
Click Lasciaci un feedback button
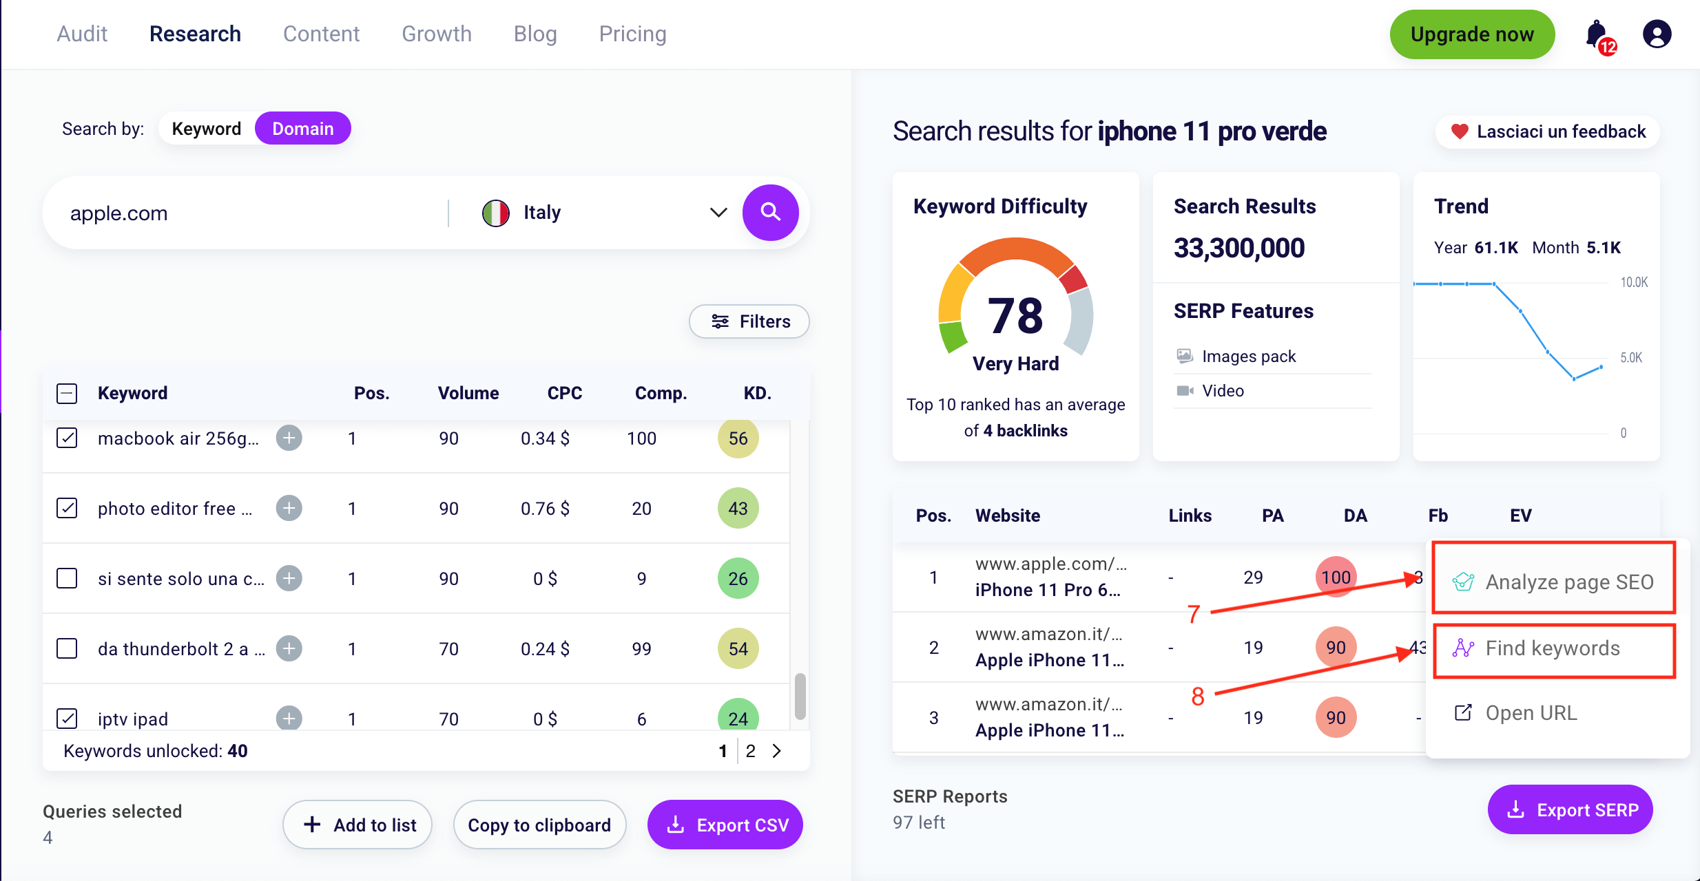click(1547, 131)
